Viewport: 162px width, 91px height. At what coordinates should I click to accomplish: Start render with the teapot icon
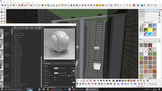click(36, 28)
